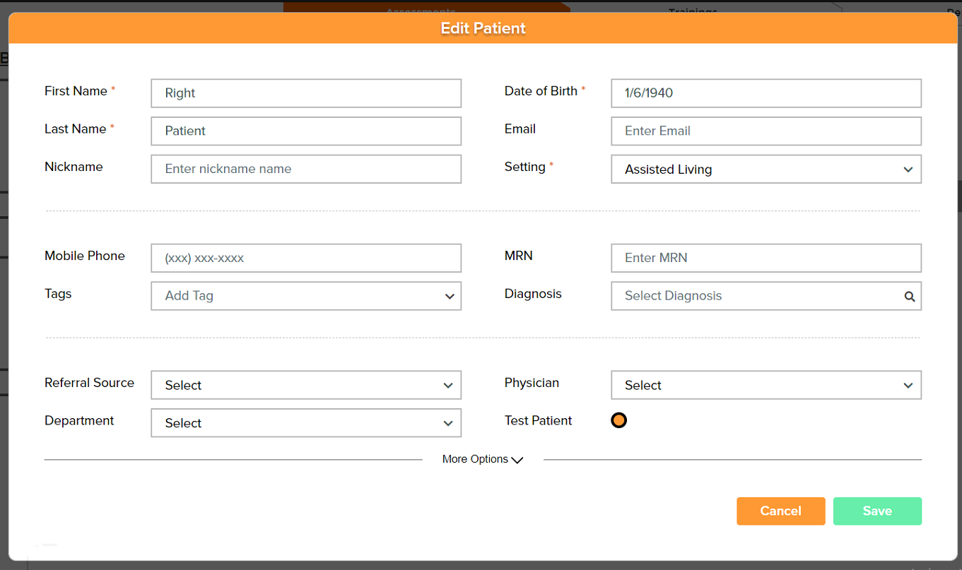
Task: Open the Referral Source dropdown
Action: [x=306, y=385]
